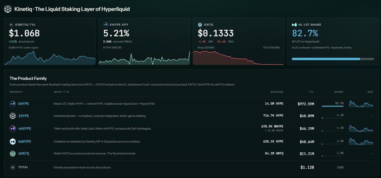
Task: Click the 14.5M HYPE backing cell
Action: (x=274, y=104)
